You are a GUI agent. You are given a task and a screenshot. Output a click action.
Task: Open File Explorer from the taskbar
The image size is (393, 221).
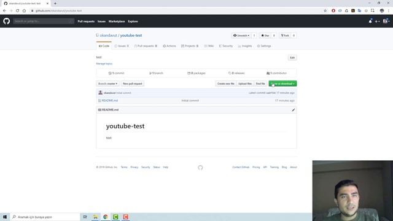[96, 217]
